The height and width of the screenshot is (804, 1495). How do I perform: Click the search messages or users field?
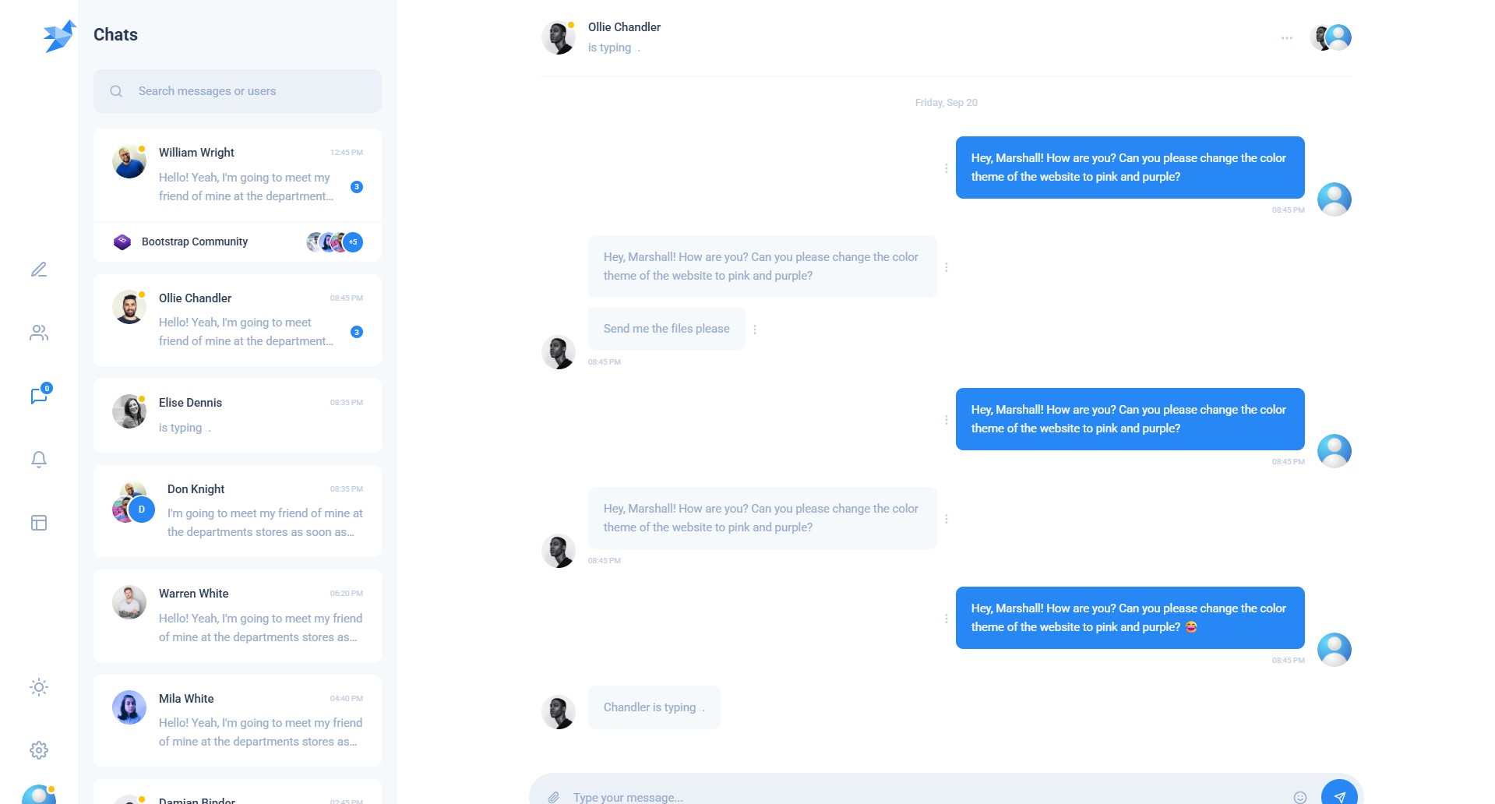click(238, 90)
